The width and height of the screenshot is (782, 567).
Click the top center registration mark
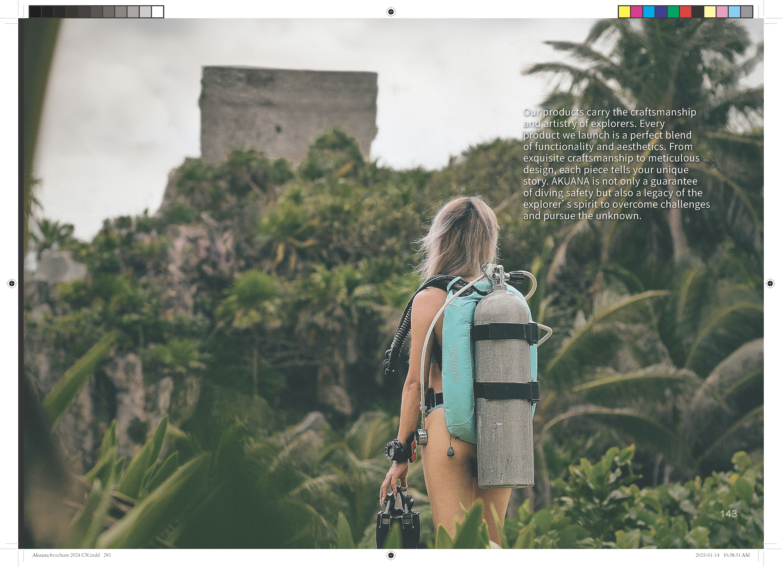391,12
